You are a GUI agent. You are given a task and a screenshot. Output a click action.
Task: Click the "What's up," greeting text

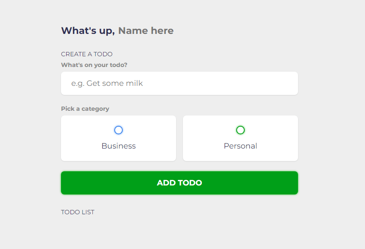pyautogui.click(x=88, y=31)
